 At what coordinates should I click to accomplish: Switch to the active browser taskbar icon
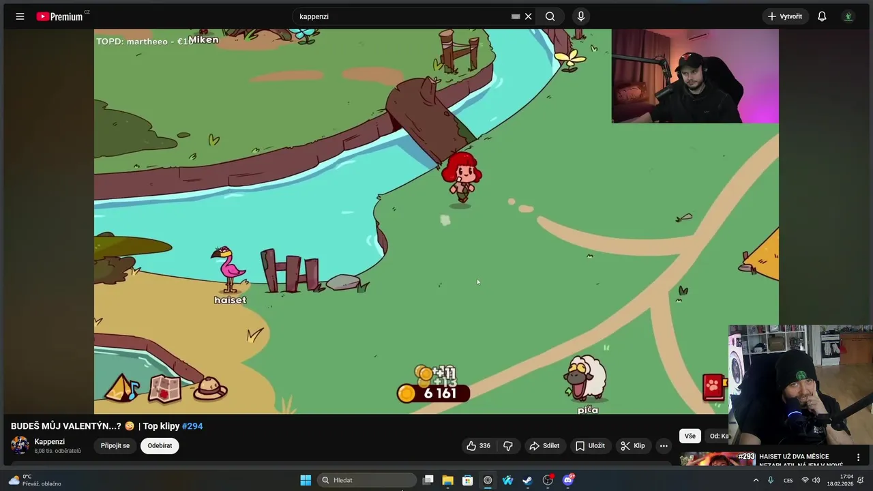click(488, 480)
